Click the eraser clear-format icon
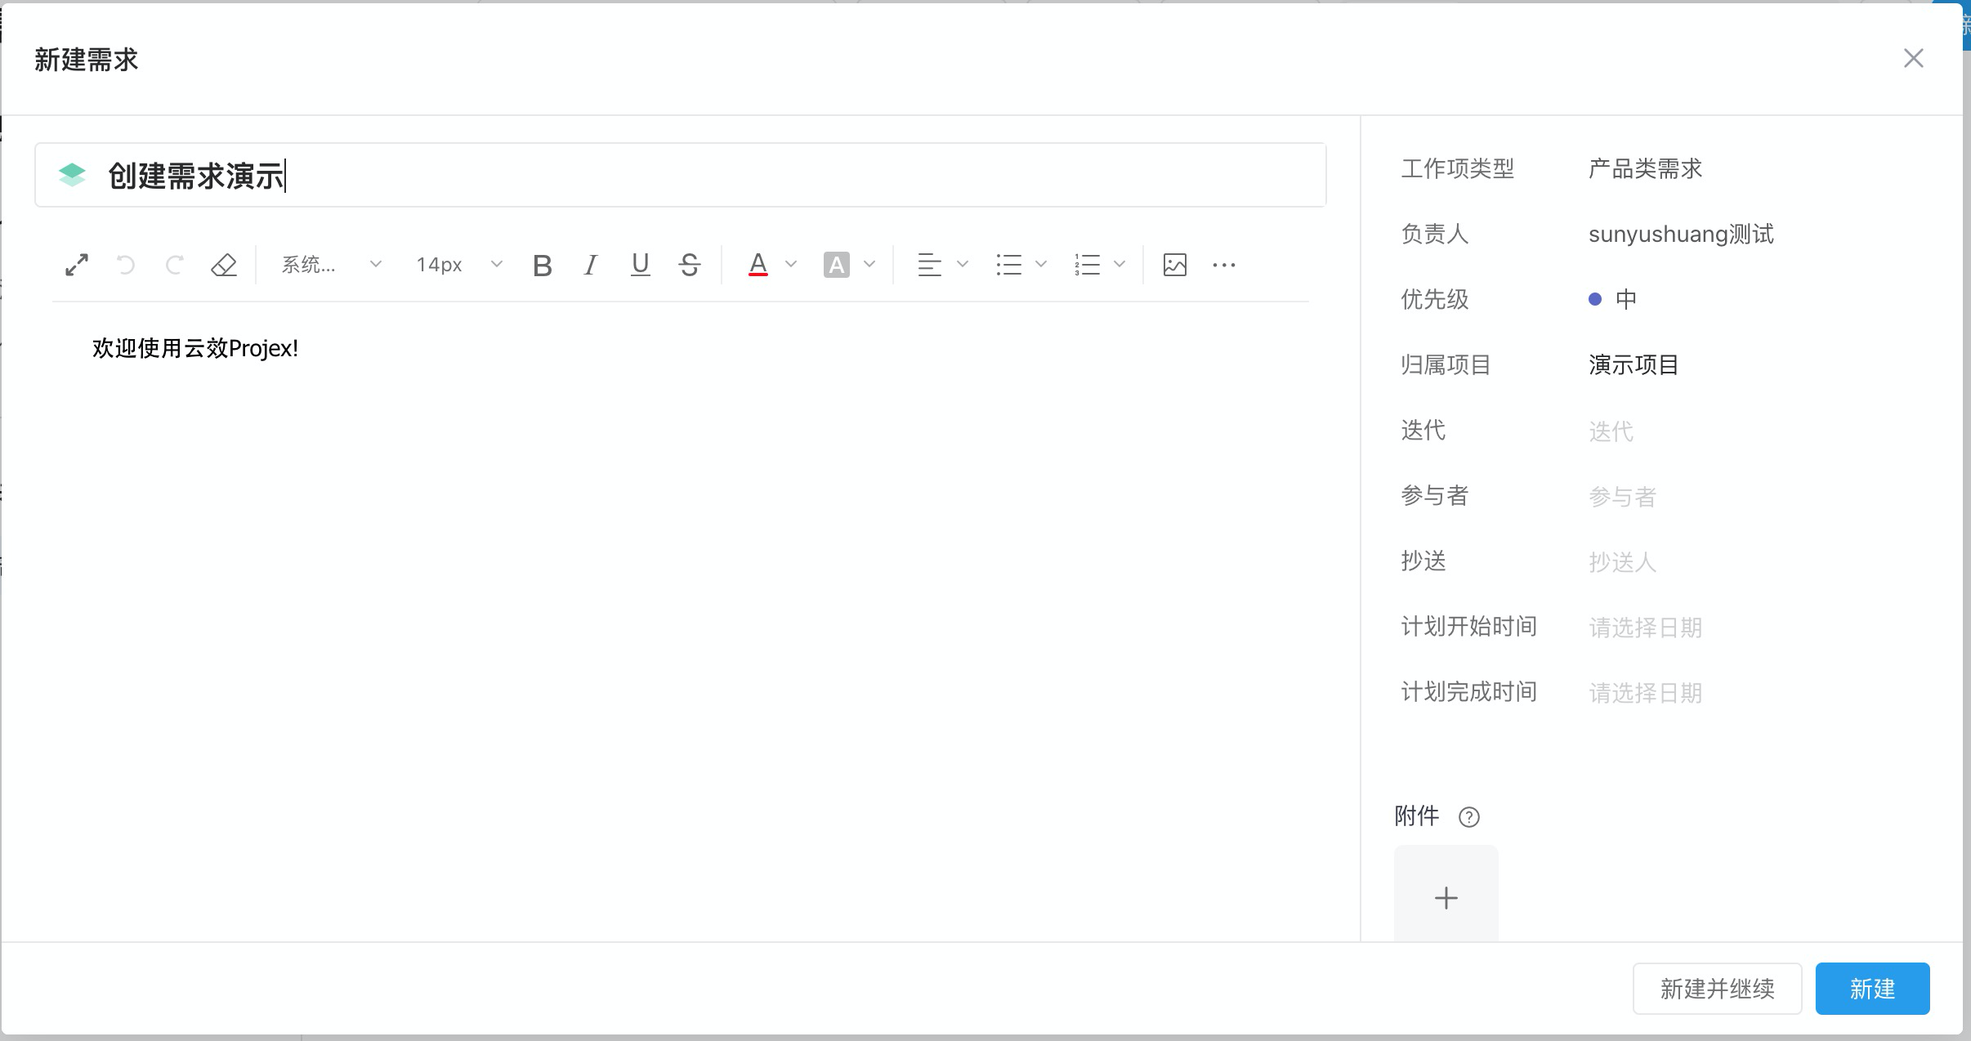This screenshot has width=1971, height=1041. tap(224, 265)
